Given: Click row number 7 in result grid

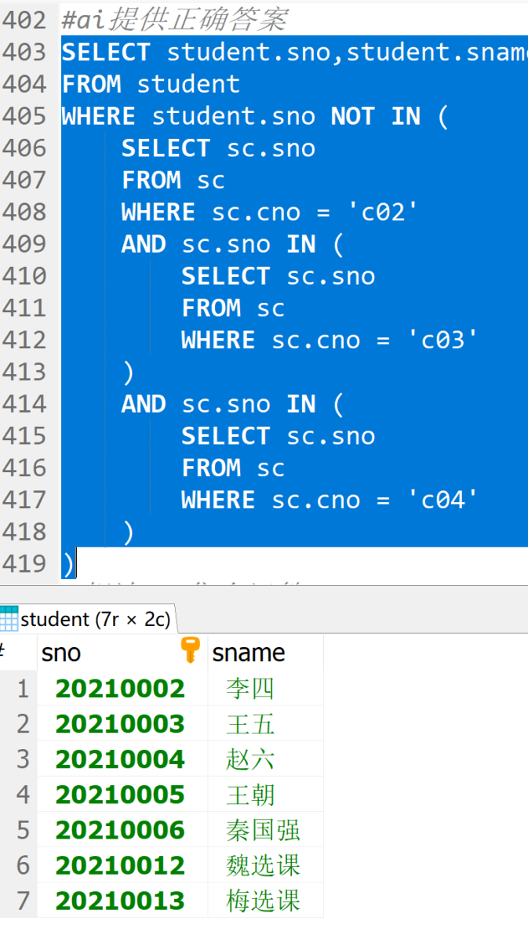Looking at the screenshot, I should pos(23,901).
